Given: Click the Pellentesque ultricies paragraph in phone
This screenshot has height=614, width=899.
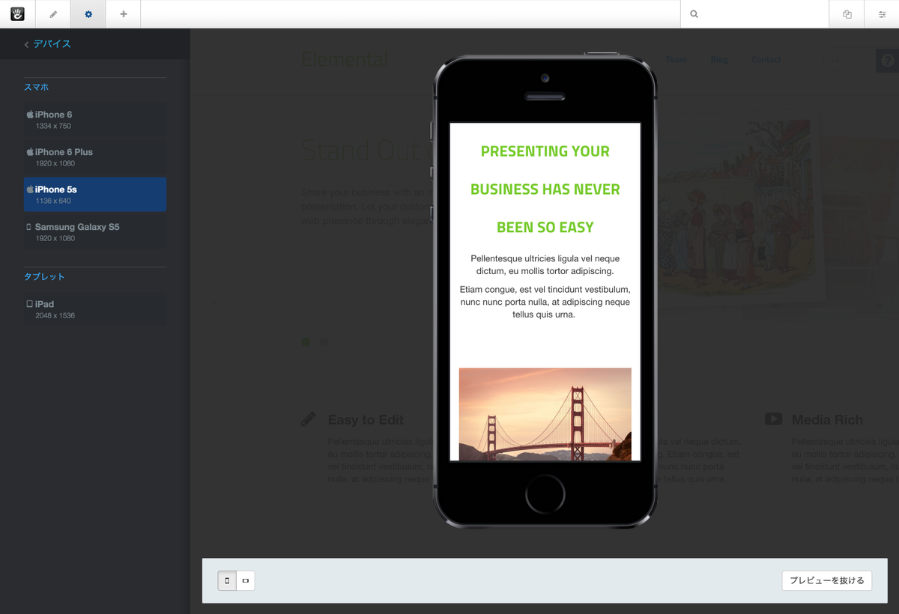Looking at the screenshot, I should click(545, 264).
